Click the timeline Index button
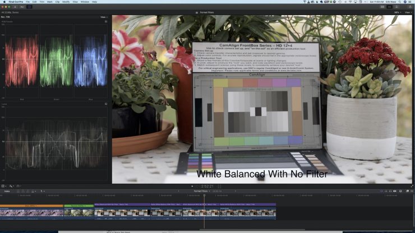The width and height of the screenshot is (415, 233). point(7,191)
